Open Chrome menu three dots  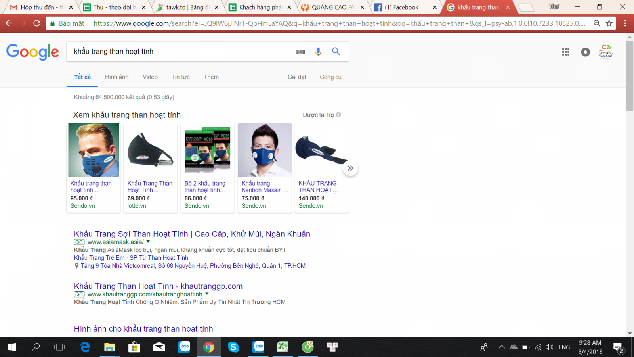pyautogui.click(x=625, y=23)
